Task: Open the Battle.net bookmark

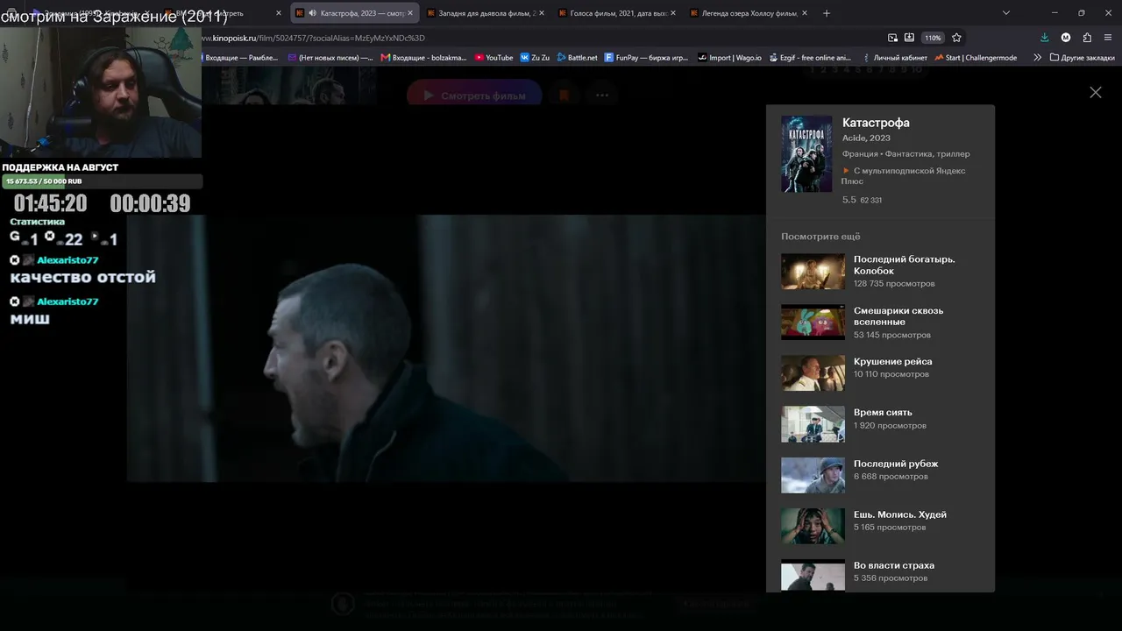Action: 577,58
